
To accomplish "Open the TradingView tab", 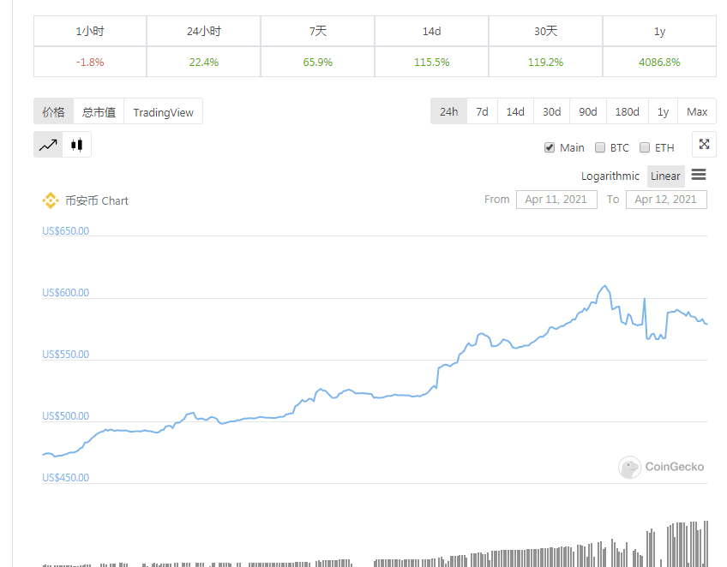I will tap(163, 111).
